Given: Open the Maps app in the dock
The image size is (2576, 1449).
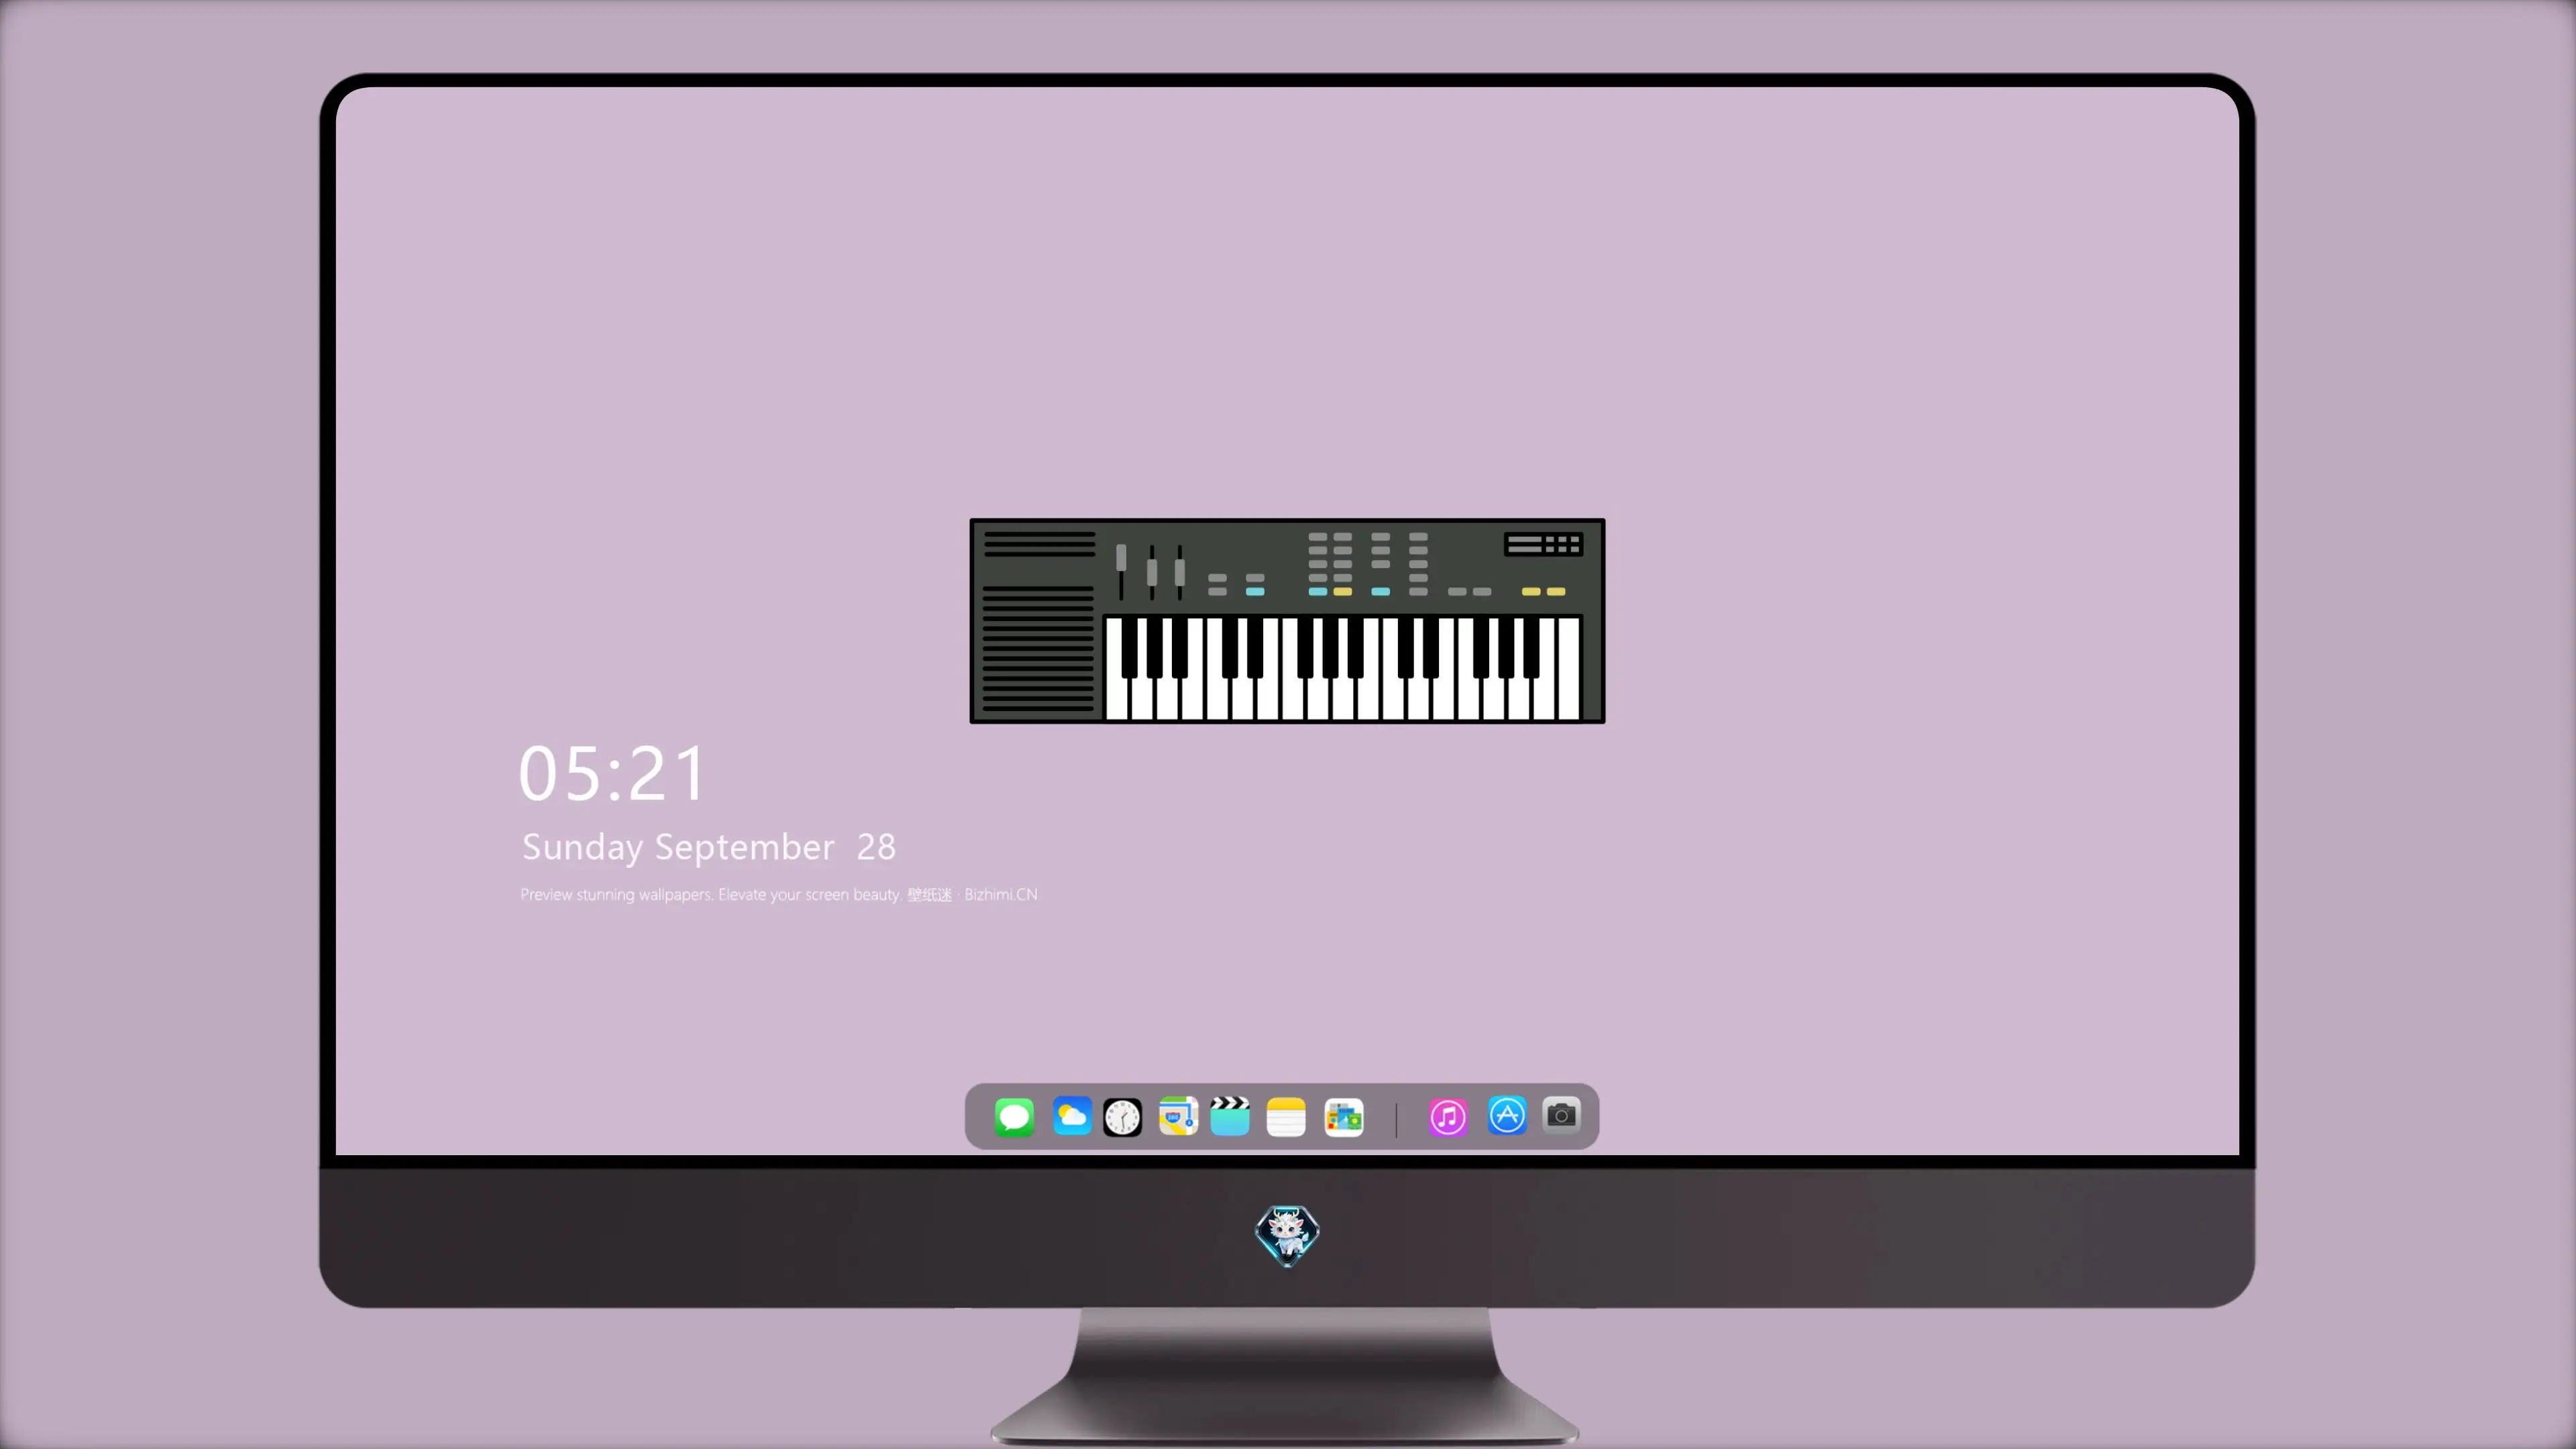Looking at the screenshot, I should click(1178, 1117).
